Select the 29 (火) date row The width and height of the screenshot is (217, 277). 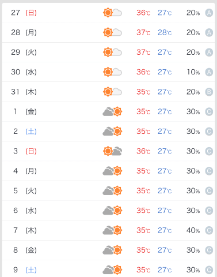(x=109, y=53)
